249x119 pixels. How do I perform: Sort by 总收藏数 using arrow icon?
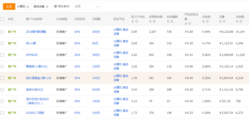pyautogui.click(x=168, y=22)
